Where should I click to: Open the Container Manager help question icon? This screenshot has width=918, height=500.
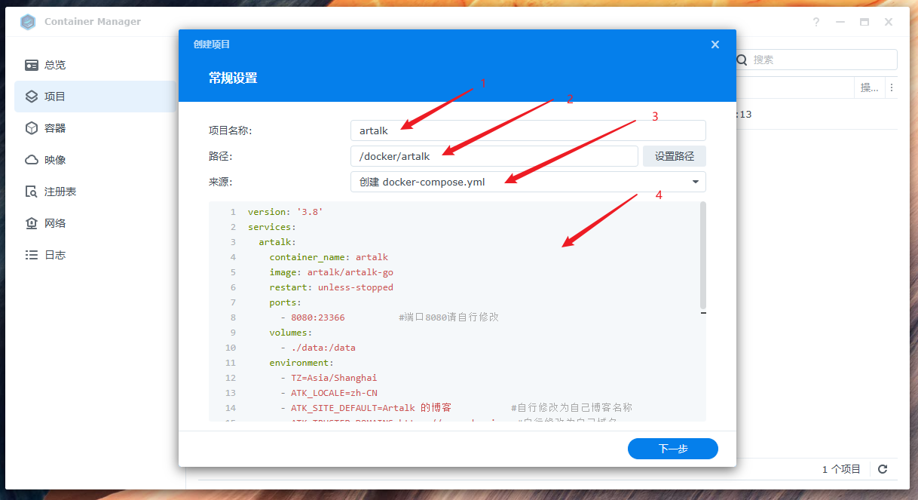pyautogui.click(x=816, y=22)
